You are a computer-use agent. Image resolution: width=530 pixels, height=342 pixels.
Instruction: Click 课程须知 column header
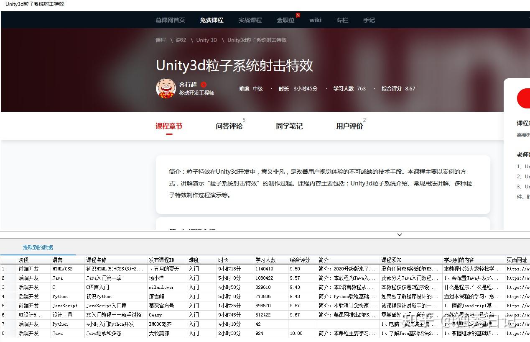(x=411, y=260)
